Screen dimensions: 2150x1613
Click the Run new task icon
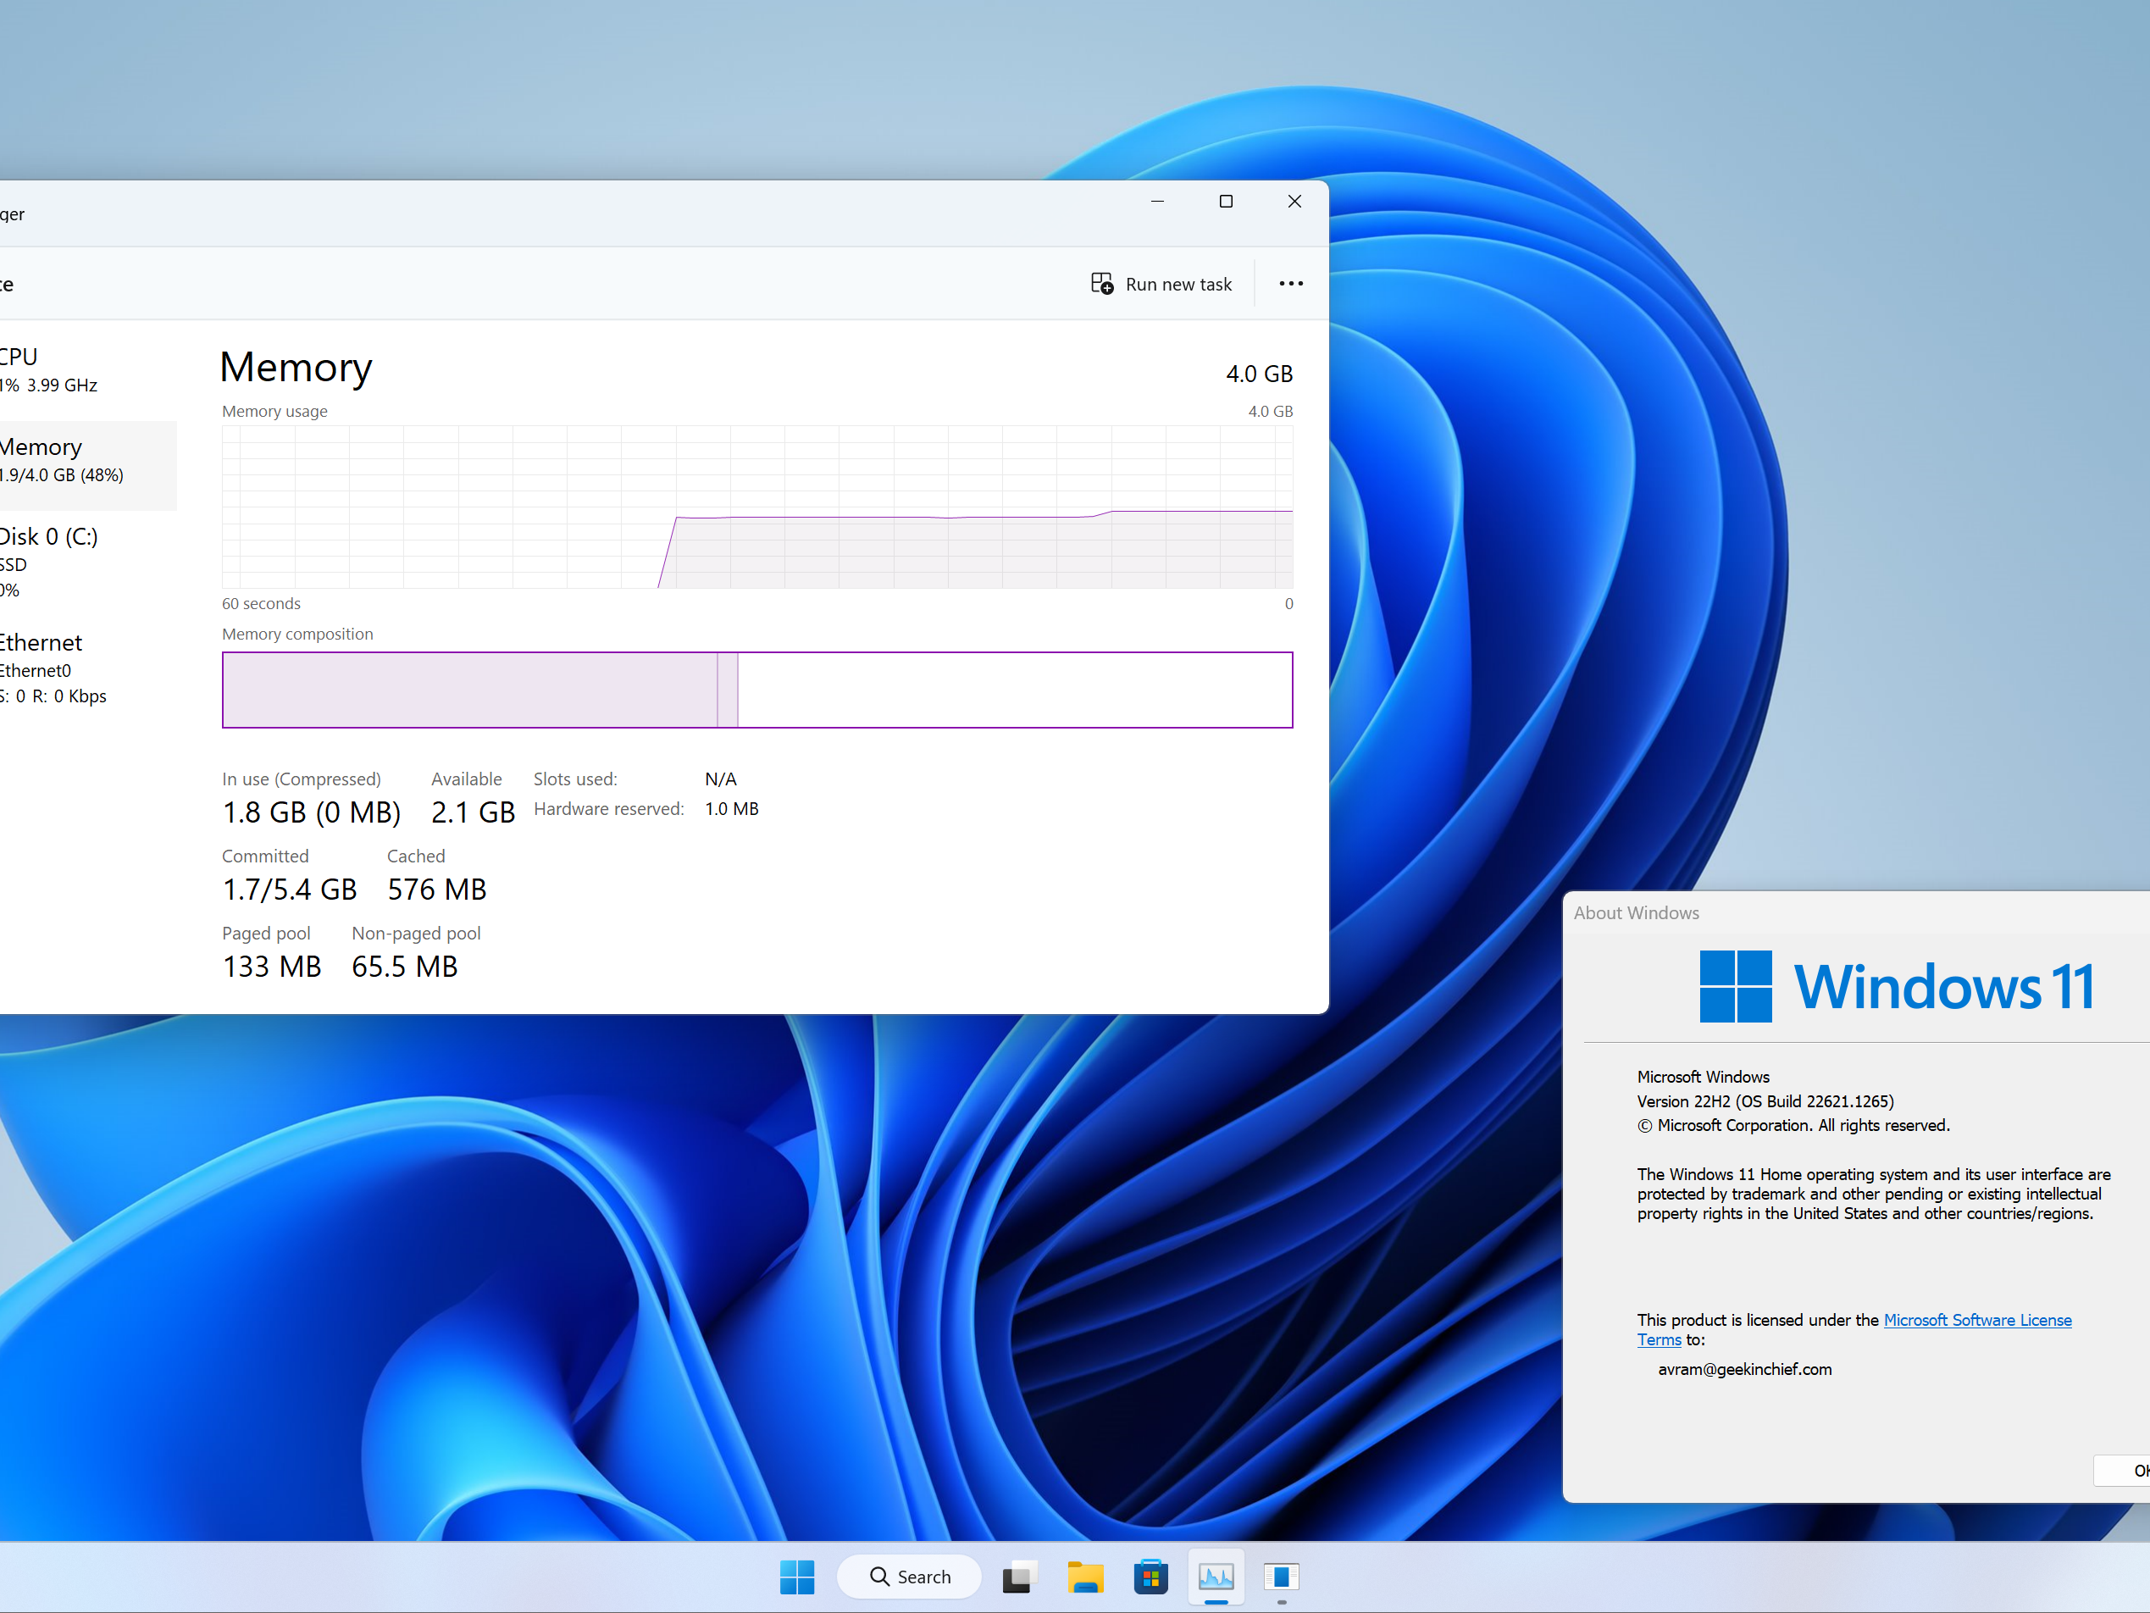click(1101, 284)
